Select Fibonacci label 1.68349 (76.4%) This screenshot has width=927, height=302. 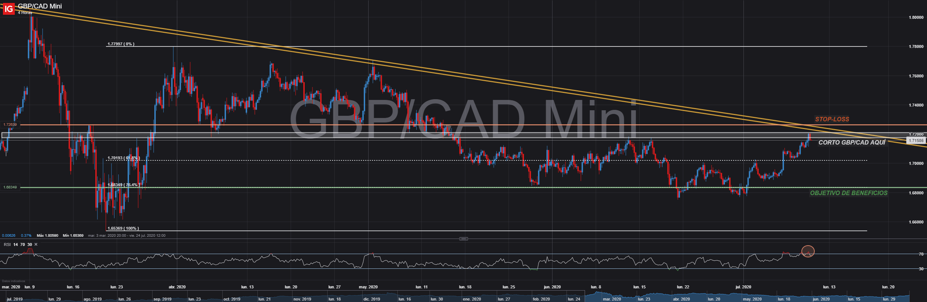coord(124,185)
